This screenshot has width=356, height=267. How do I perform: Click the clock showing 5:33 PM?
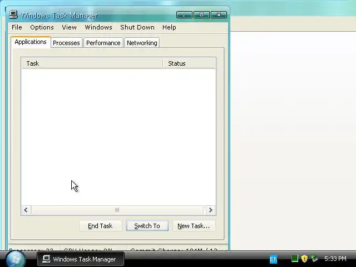coord(335,259)
